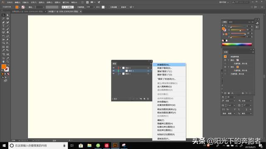Image resolution: width=266 pixels, height=149 pixels.
Task: Select the Selection tool (black arrow)
Action: (3, 15)
